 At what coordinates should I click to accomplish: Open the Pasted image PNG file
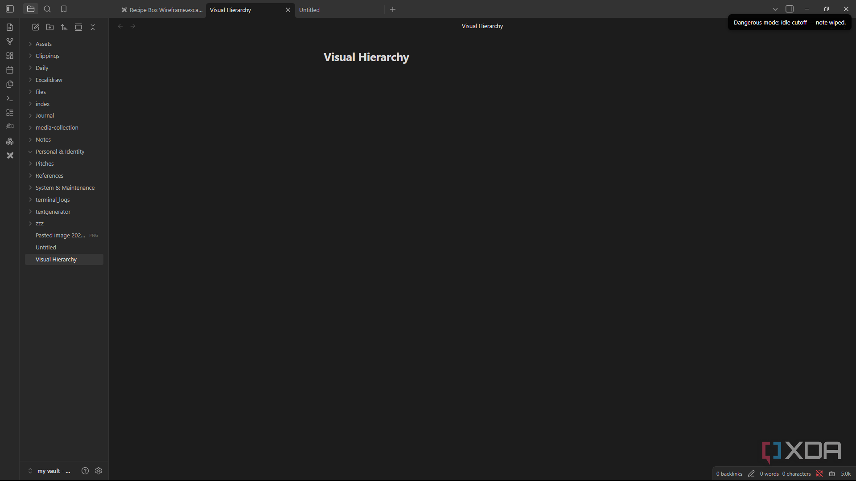pos(64,235)
